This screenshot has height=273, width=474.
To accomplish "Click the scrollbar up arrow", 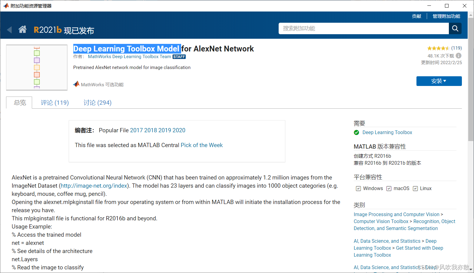I will [471, 15].
